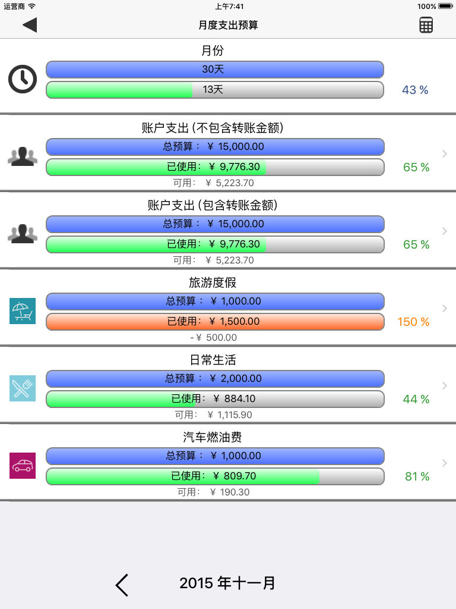Expand 旅游度假 budget details chevron
456x609 pixels.
coord(444,309)
